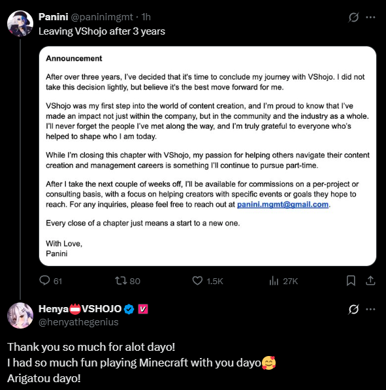The width and height of the screenshot is (386, 390).
Task: Open more options on Panini's tweet
Action: click(x=370, y=17)
